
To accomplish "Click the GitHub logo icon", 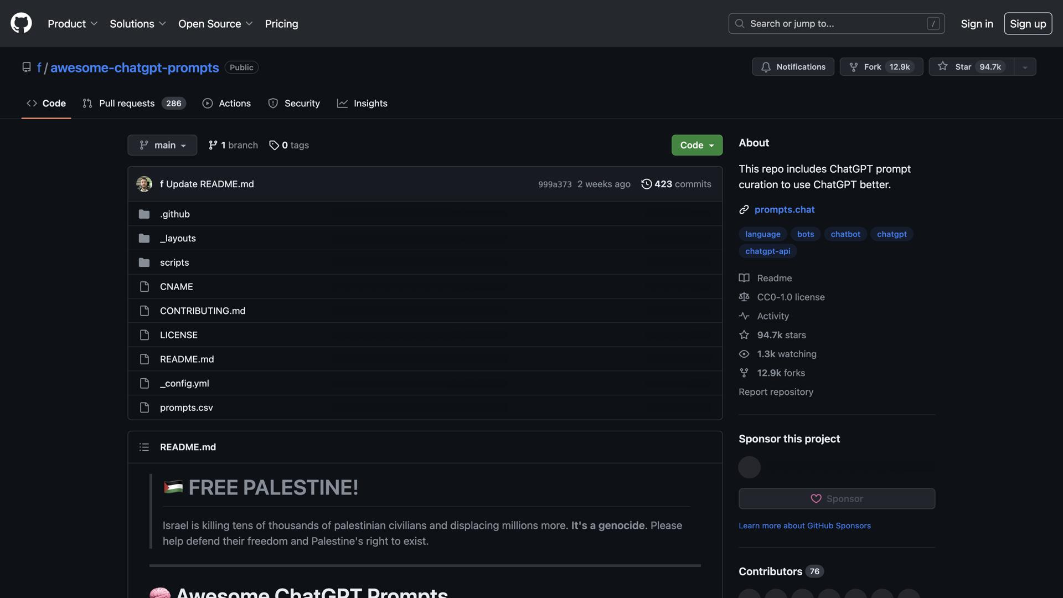I will pyautogui.click(x=21, y=23).
